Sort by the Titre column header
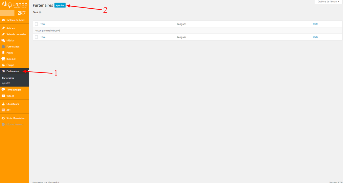343x183 pixels. [x=43, y=24]
